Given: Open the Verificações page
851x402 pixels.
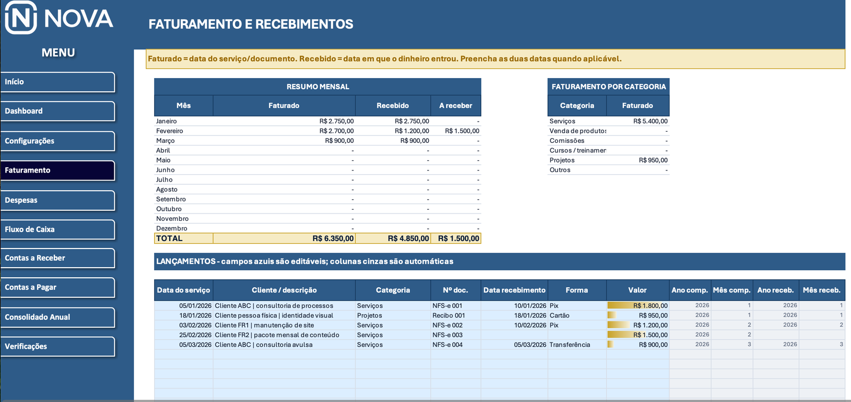Looking at the screenshot, I should click(57, 346).
